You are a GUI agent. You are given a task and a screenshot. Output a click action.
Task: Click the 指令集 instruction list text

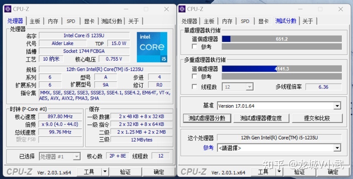click(x=105, y=96)
